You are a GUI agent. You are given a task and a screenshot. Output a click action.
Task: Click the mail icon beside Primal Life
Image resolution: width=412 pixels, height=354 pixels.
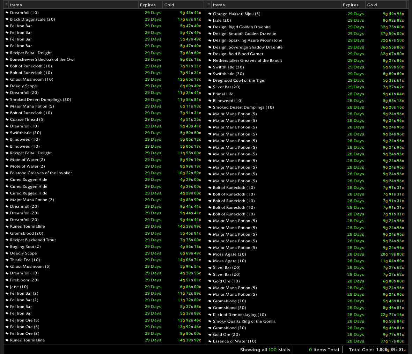[x=210, y=94]
